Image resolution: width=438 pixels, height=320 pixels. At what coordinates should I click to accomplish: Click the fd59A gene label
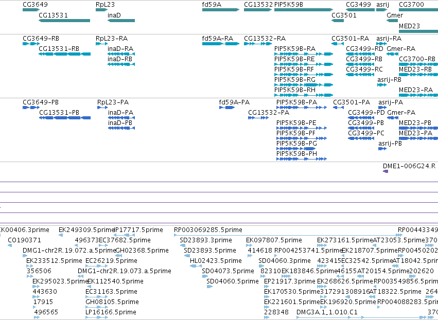pyautogui.click(x=212, y=5)
